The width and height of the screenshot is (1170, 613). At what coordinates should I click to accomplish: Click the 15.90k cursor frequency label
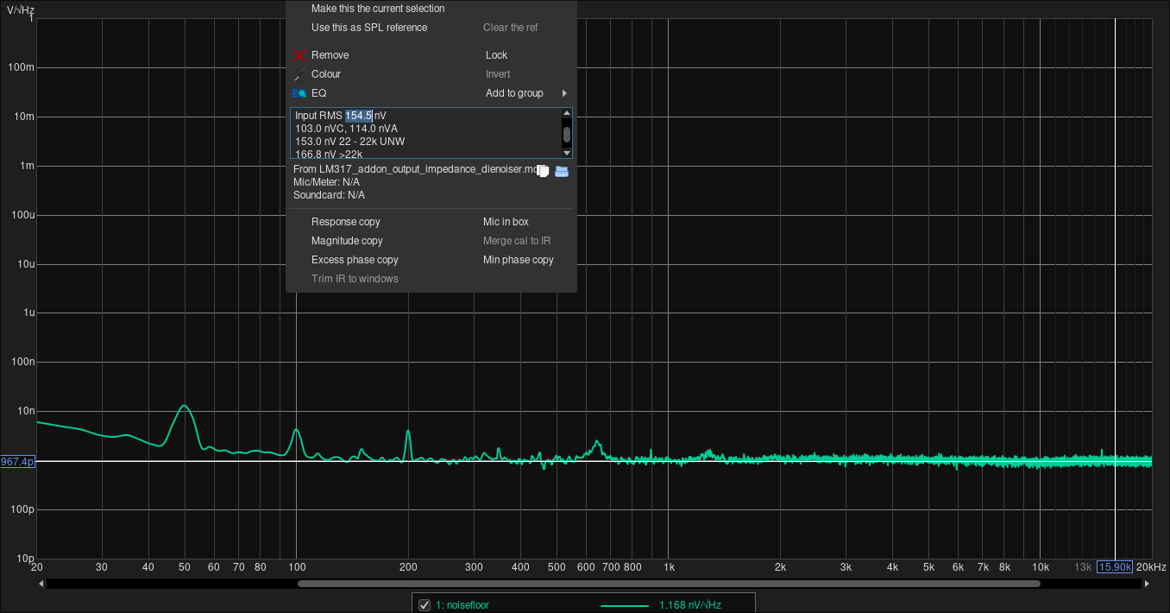1115,567
